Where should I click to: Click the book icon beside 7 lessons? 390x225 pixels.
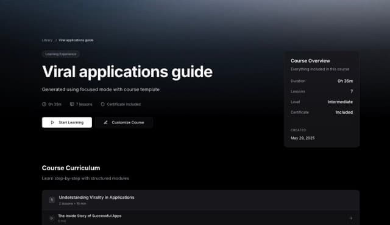click(72, 104)
